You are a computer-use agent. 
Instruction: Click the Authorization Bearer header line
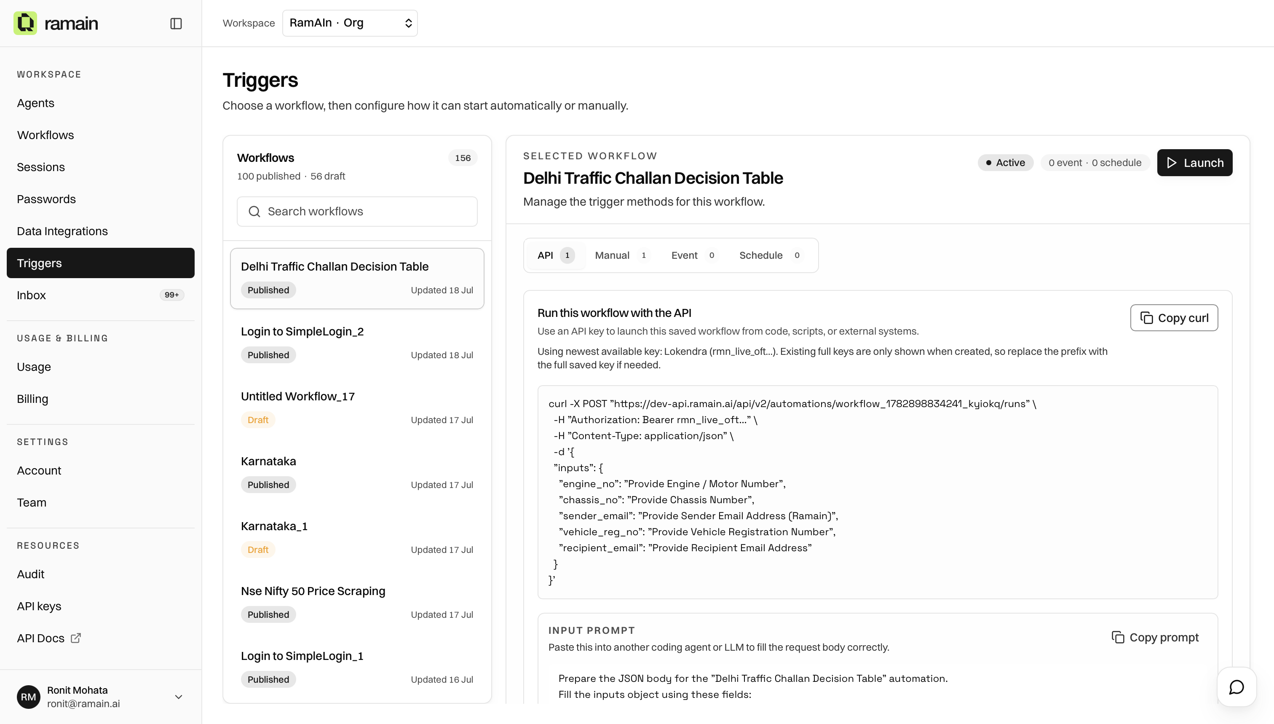(656, 420)
